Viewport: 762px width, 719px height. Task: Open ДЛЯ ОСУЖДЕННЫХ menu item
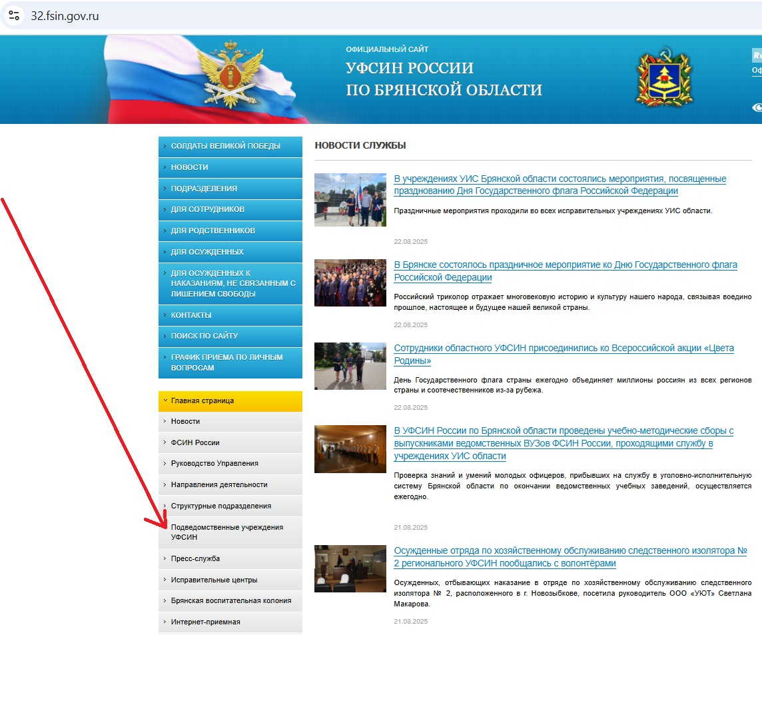click(x=230, y=252)
